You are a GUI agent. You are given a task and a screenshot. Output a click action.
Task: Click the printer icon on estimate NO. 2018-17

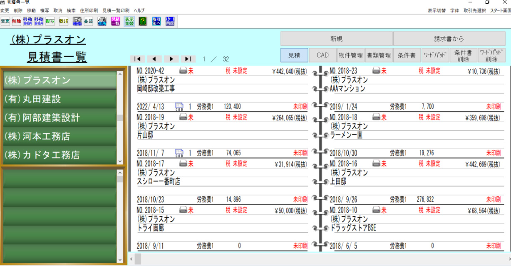pyautogui.click(x=184, y=164)
